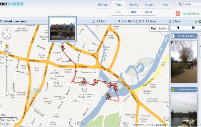Go to previous photo with left arrow

[x=178, y=28]
